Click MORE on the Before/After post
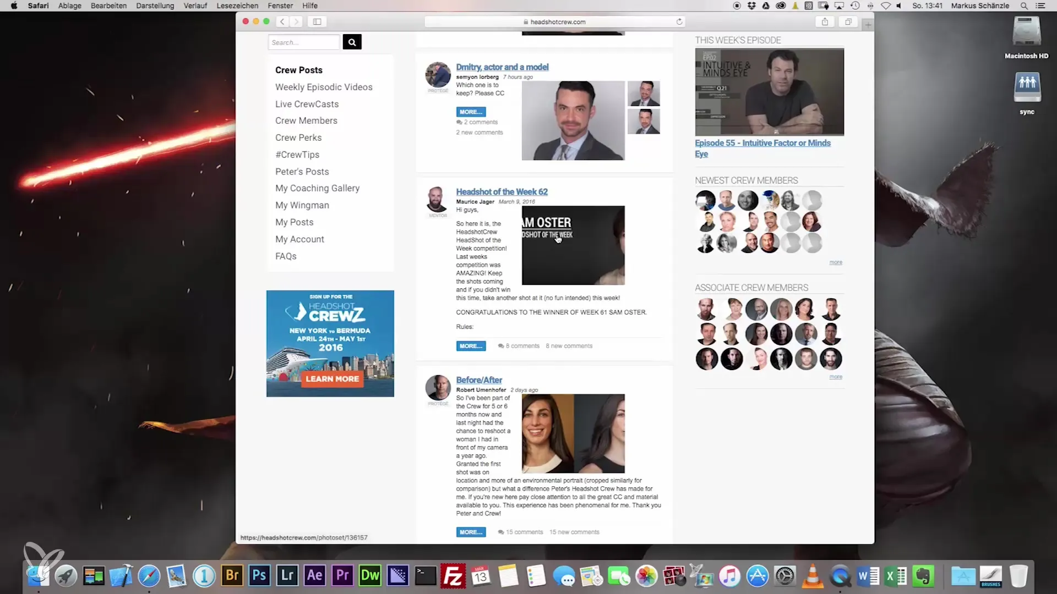Viewport: 1057px width, 594px height. click(471, 532)
